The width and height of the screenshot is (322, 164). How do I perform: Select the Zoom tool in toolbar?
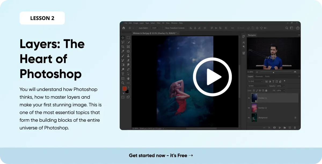pyautogui.click(x=123, y=83)
